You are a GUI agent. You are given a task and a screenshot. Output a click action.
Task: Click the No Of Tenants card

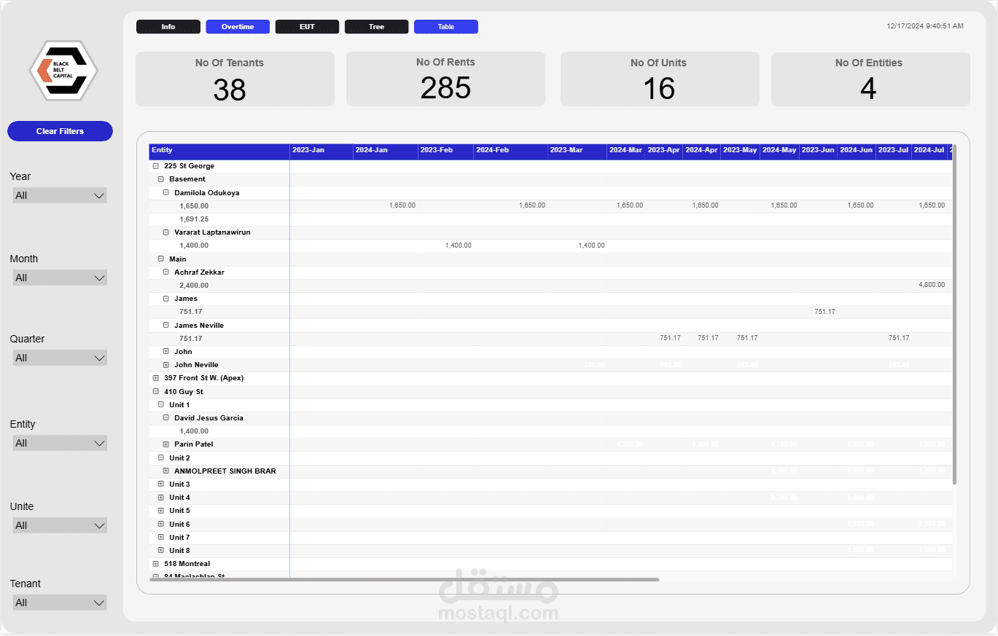[235, 79]
